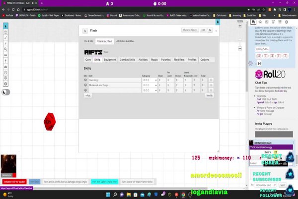The image size is (298, 199).
Task: Roll the Gemology skill button
Action: 211,80
